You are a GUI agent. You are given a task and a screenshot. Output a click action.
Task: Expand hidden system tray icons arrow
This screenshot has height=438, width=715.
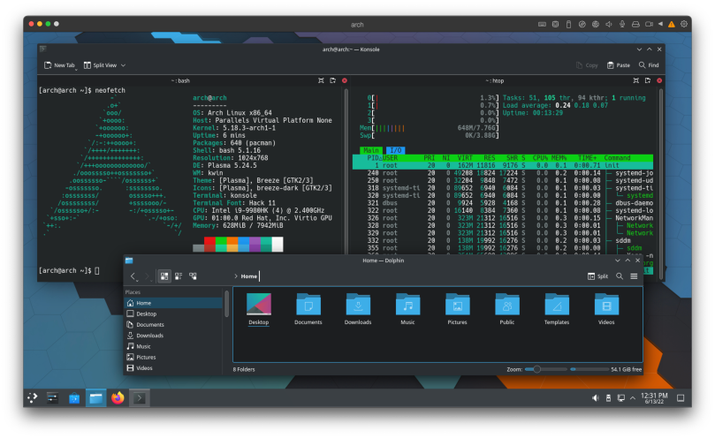tap(633, 398)
